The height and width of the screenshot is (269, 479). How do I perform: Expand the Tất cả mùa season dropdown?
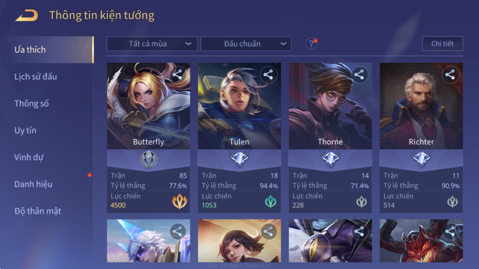point(152,44)
